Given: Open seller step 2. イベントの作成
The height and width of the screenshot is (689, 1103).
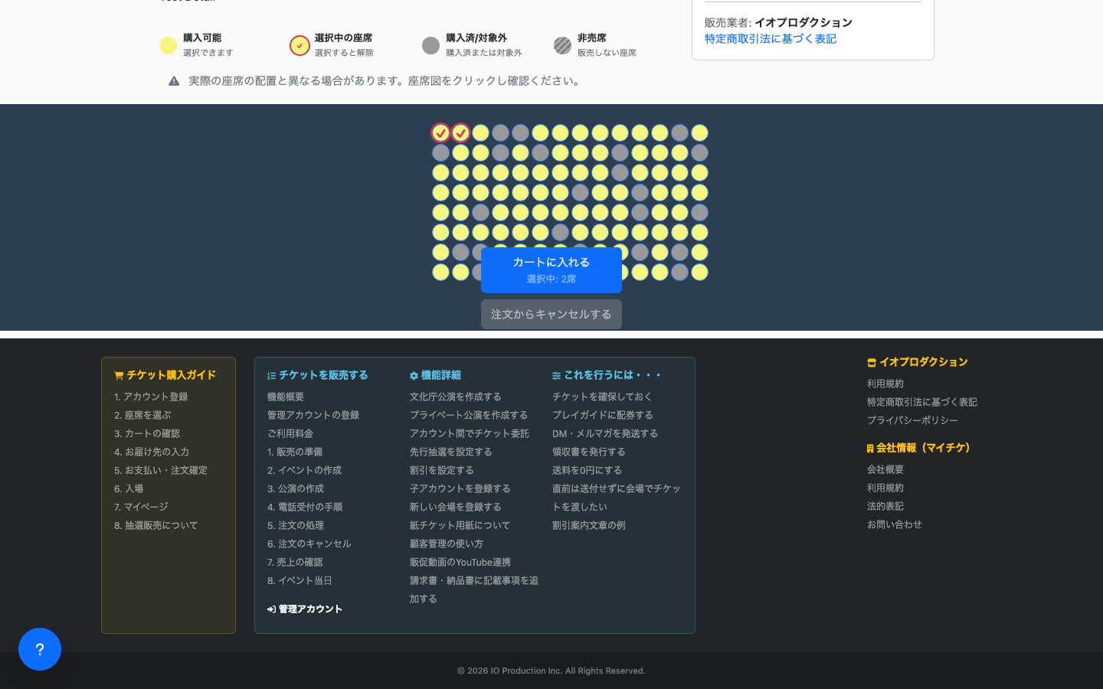Looking at the screenshot, I should tap(304, 470).
